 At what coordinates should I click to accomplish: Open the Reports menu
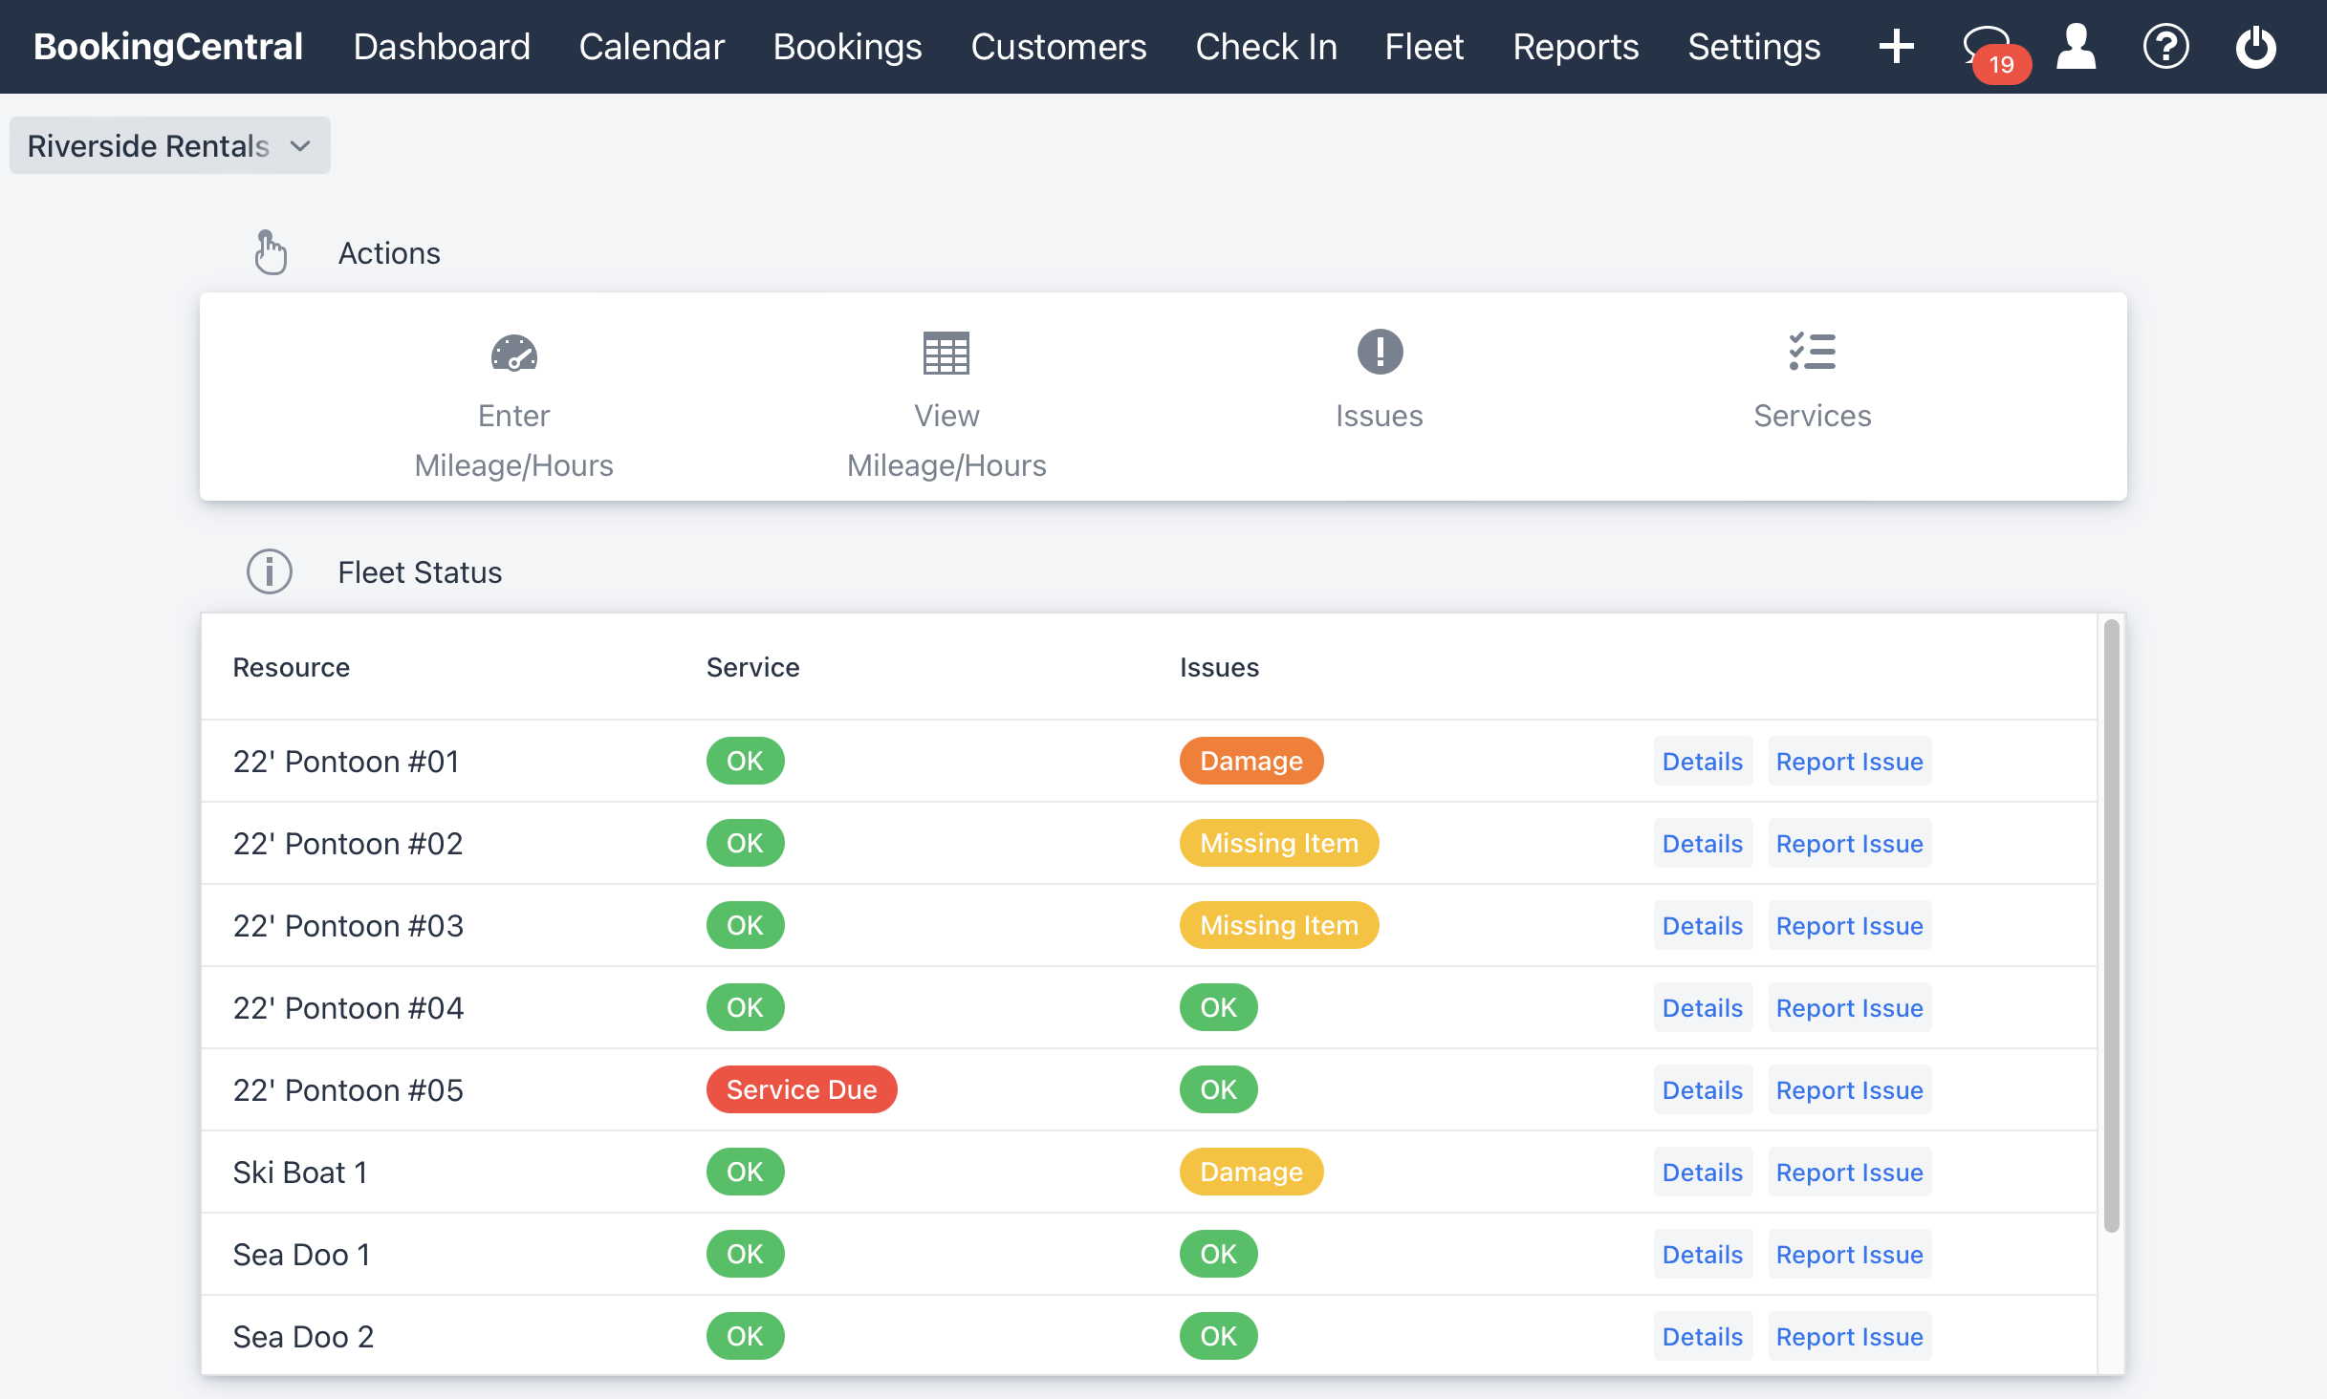tap(1576, 47)
